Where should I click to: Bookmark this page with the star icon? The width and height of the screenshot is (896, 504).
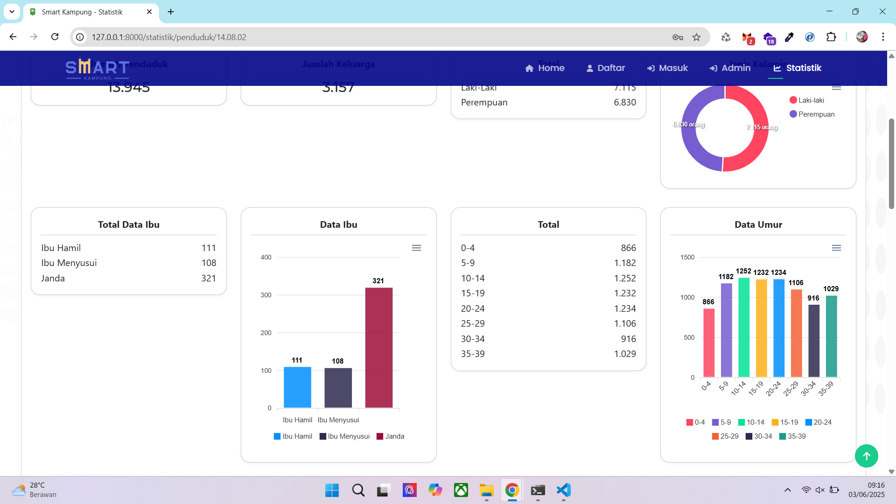696,37
